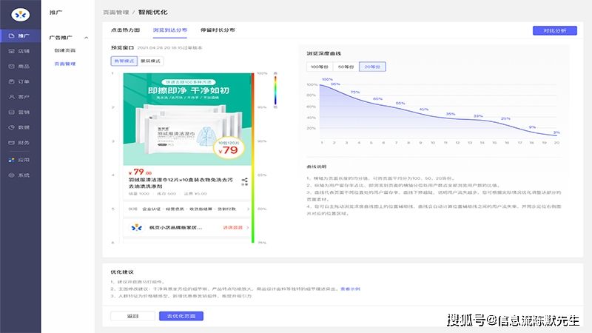Image resolution: width=592 pixels, height=333 pixels.
Task: Choose 100等份 curve granularity
Action: pyautogui.click(x=320, y=67)
